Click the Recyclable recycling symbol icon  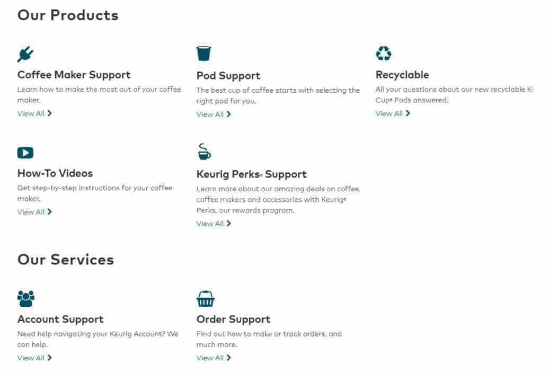point(382,53)
